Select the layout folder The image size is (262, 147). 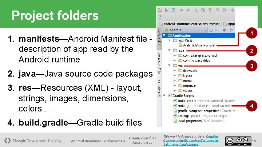coord(185,75)
